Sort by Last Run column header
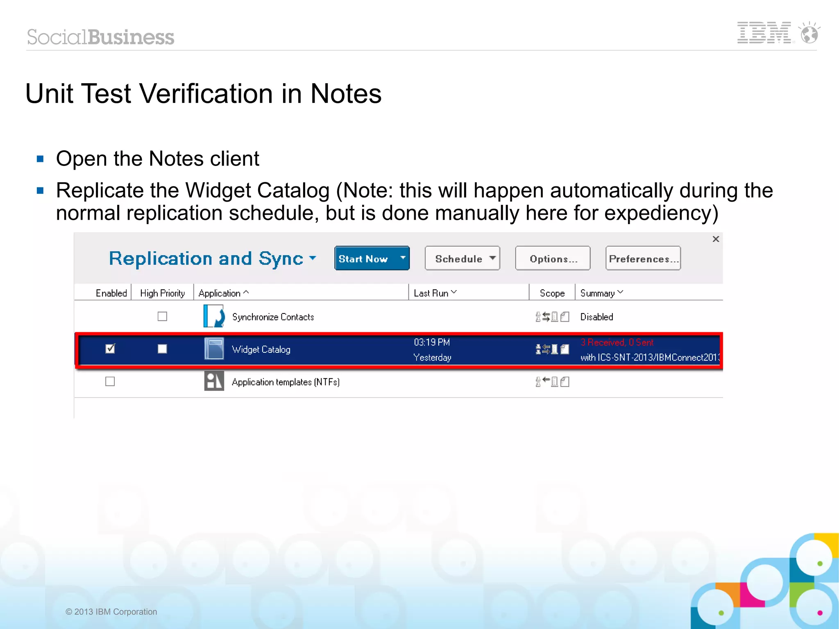839x629 pixels. pyautogui.click(x=435, y=293)
